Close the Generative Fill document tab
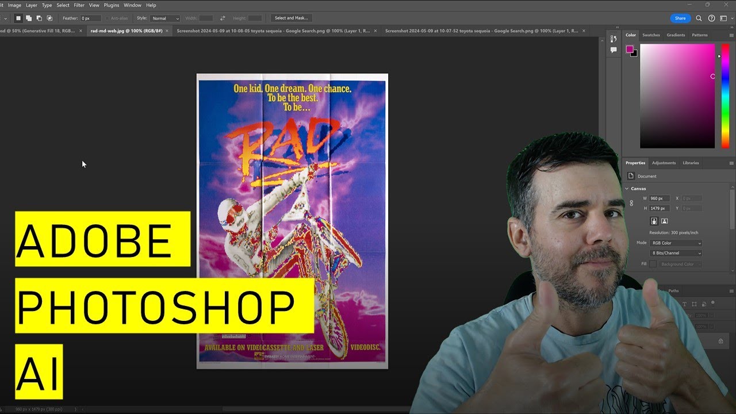Viewport: 736px width, 414px height. (x=80, y=30)
